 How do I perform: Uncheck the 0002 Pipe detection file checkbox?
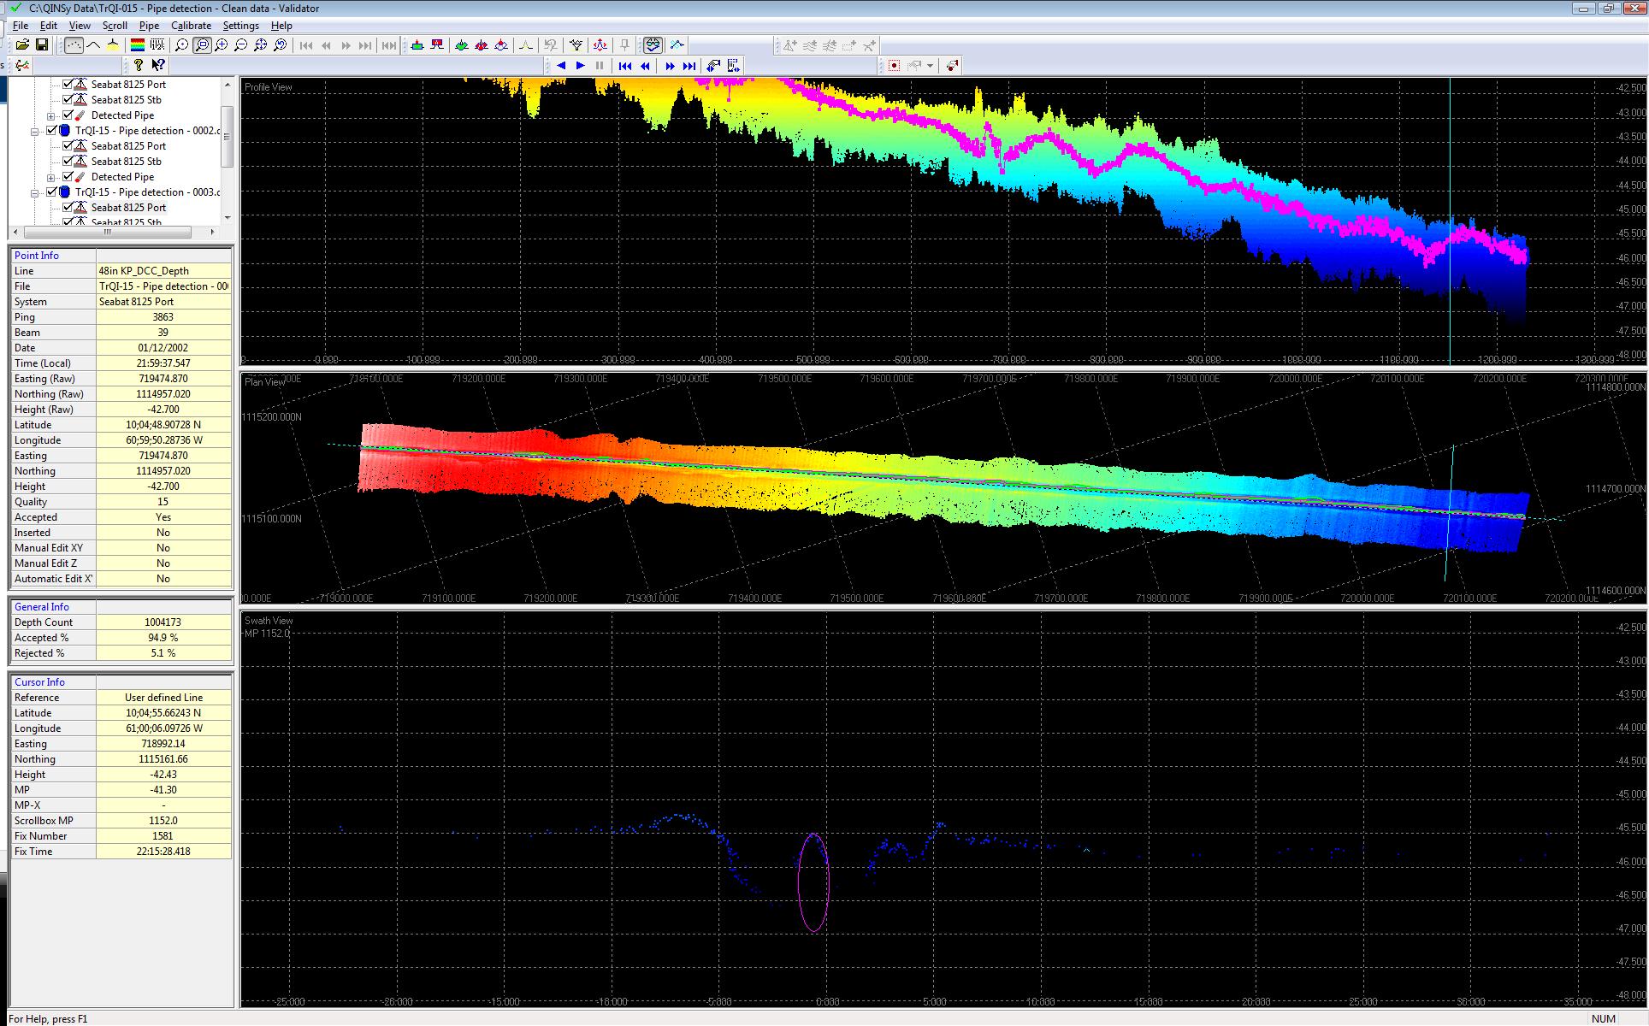tap(52, 131)
